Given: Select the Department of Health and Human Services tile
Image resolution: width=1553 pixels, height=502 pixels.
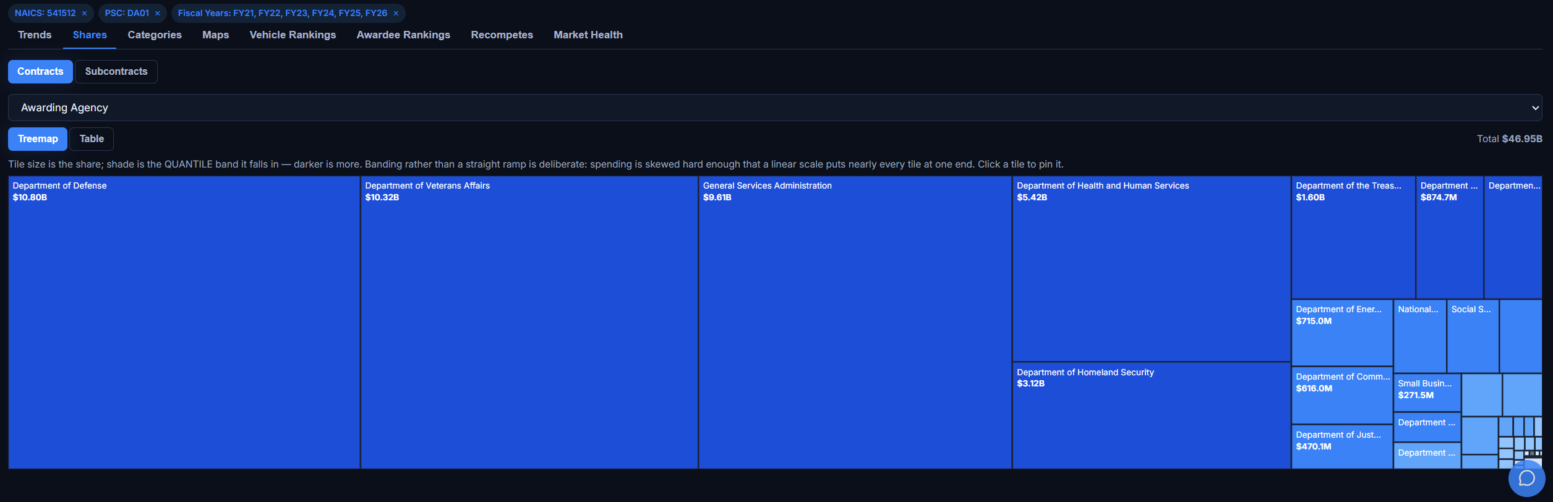Looking at the screenshot, I should pyautogui.click(x=1151, y=269).
